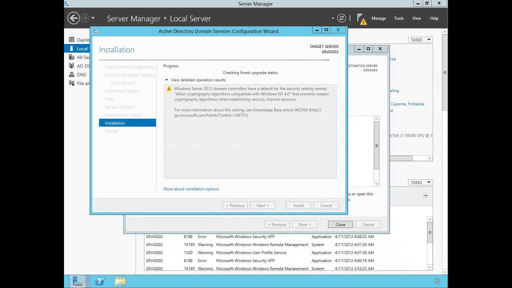Select event 8198 at 6:00:16 AM

tap(286, 261)
